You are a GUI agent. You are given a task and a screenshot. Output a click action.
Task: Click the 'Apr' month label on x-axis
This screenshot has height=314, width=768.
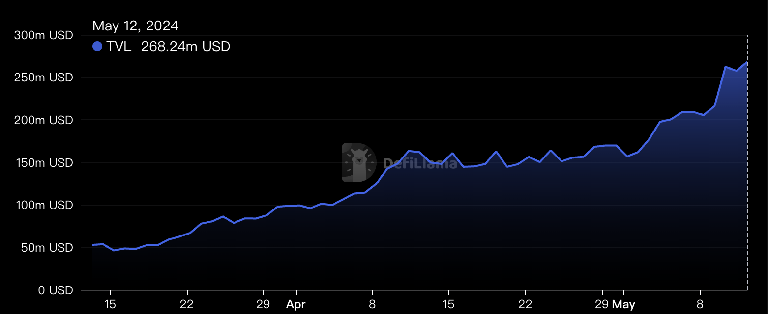[296, 305]
